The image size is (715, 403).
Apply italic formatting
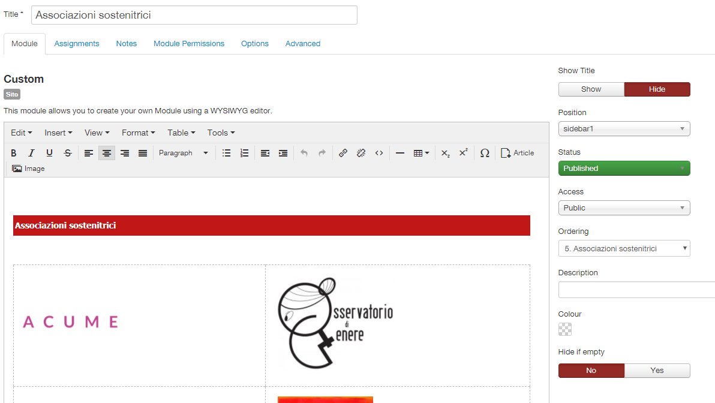31,153
